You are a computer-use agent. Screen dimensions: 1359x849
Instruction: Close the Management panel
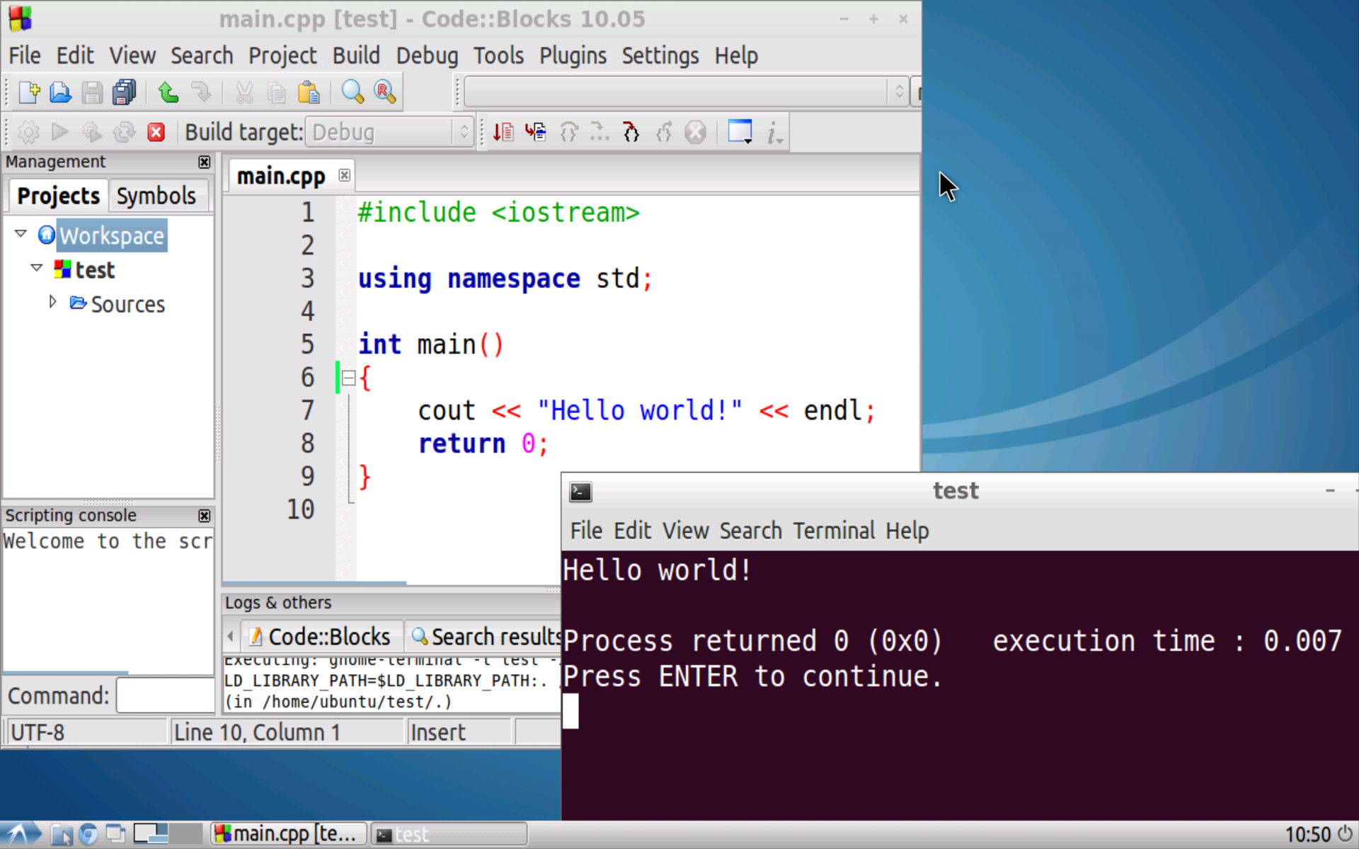pyautogui.click(x=205, y=162)
